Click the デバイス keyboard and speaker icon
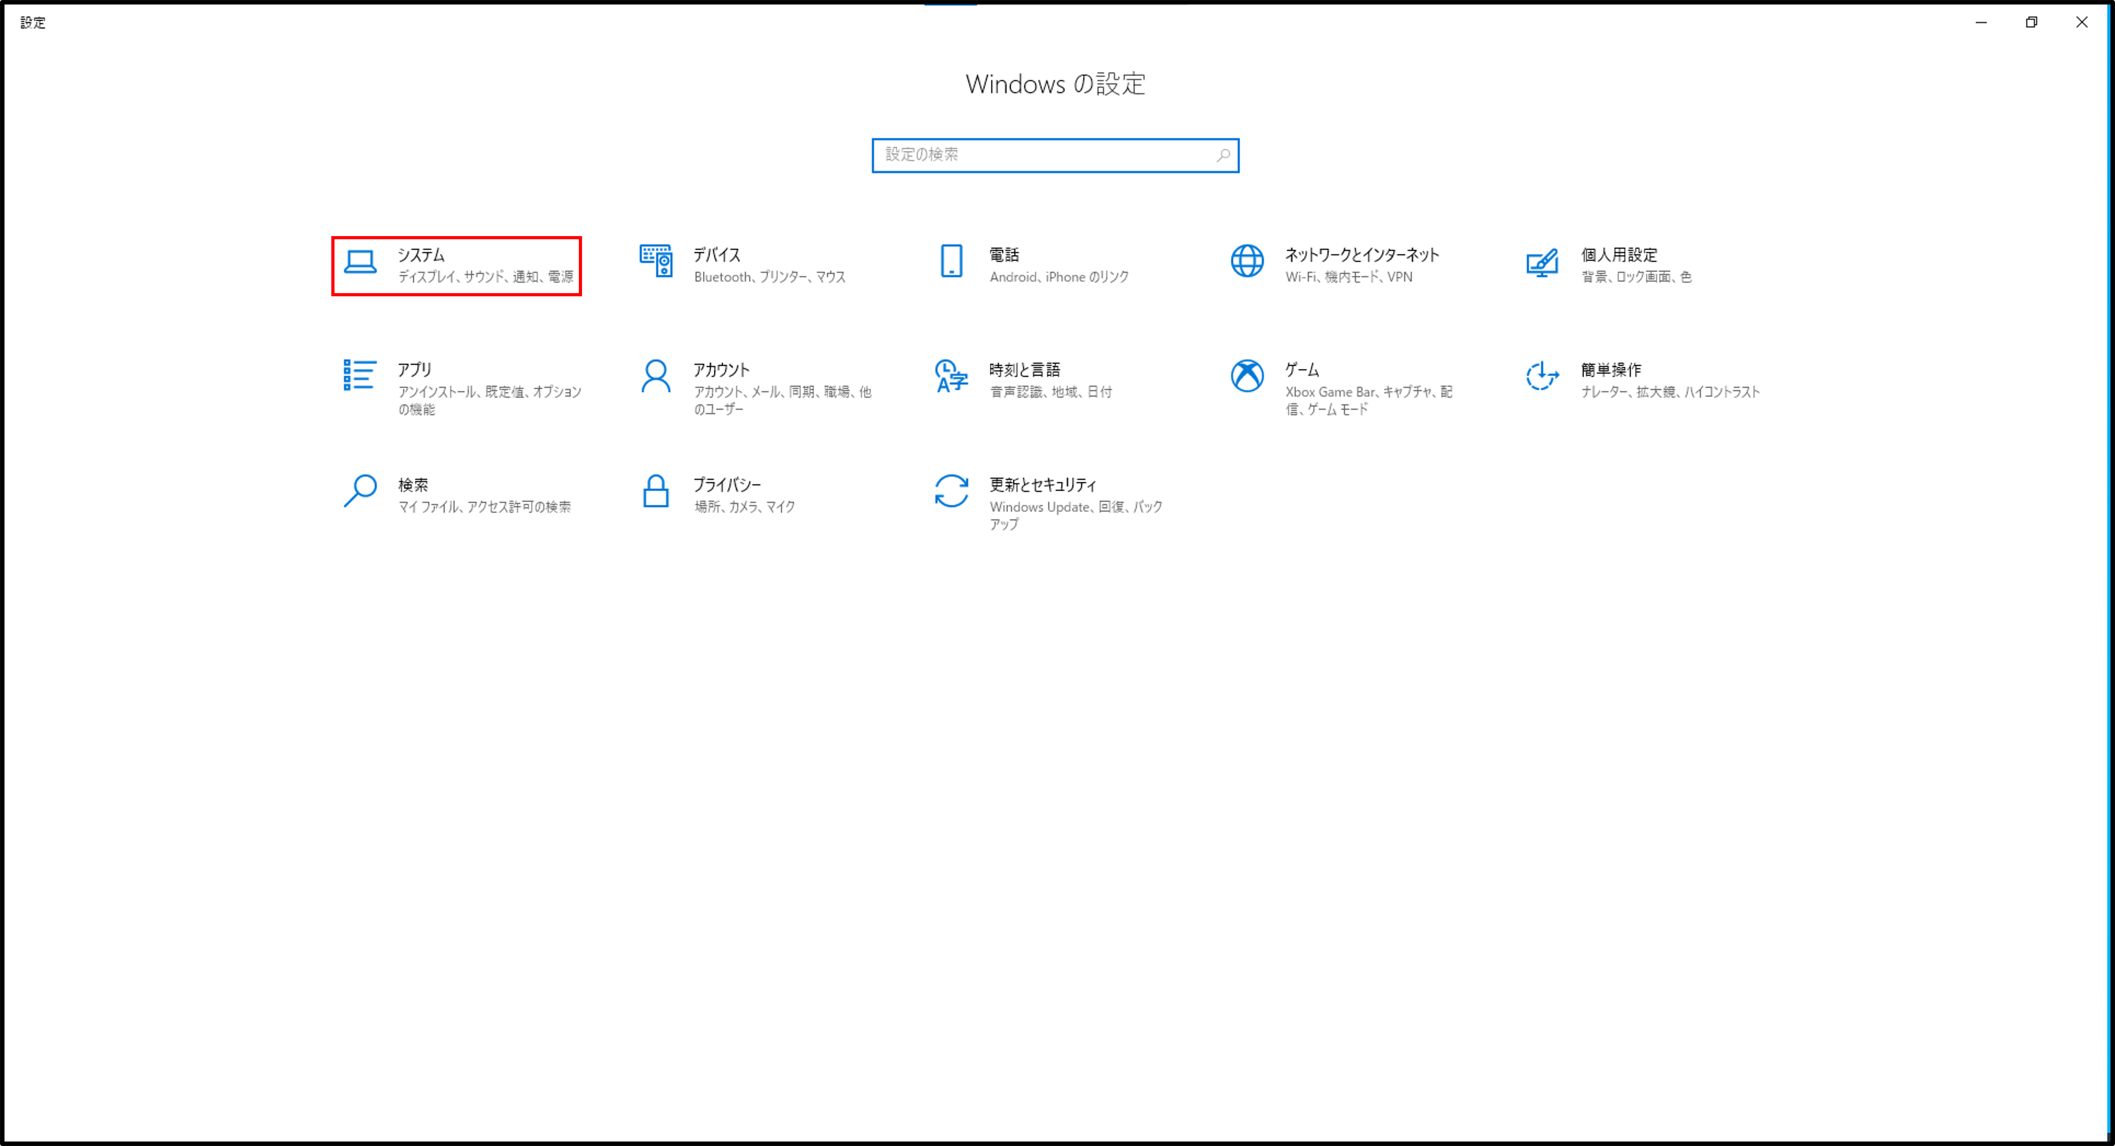Viewport: 2115px width, 1146px height. [656, 261]
